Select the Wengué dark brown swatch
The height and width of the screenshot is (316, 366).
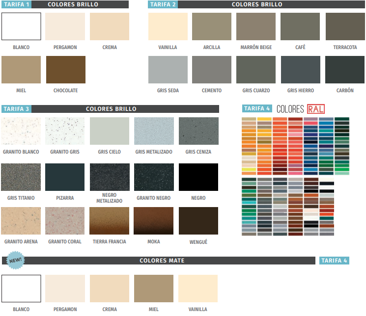tap(198, 221)
